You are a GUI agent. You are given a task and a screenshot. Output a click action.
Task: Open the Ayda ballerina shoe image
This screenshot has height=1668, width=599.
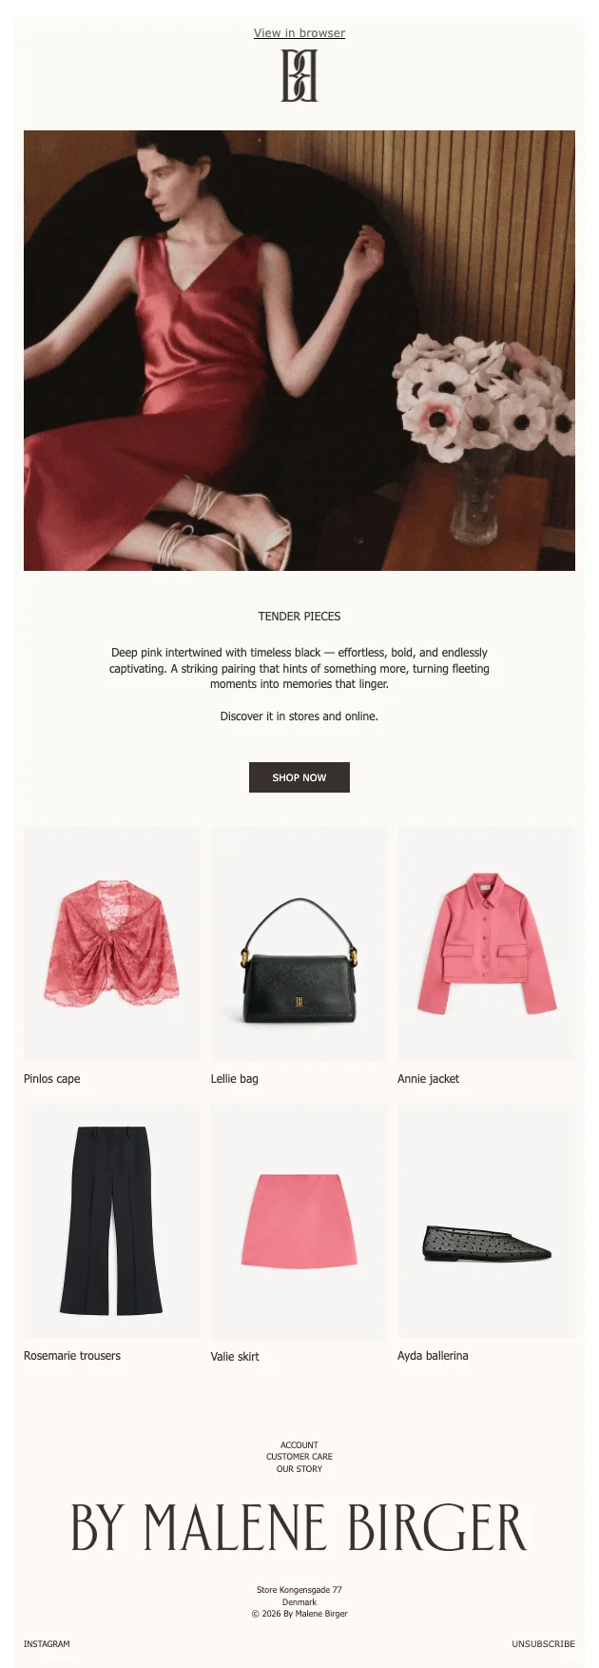tap(487, 1221)
